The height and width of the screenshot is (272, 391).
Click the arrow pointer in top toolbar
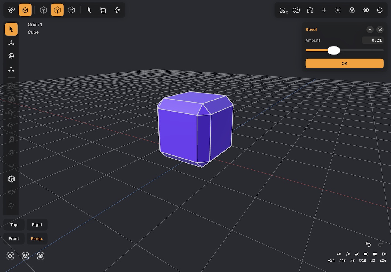(x=89, y=10)
